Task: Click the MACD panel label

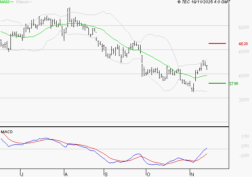Action: click(7, 132)
